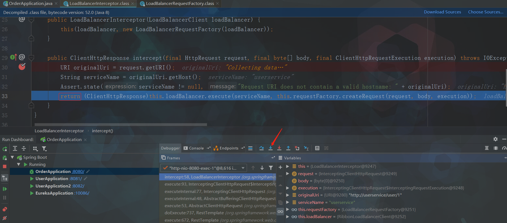Click the Step Into blue arrow icon
This screenshot has height=223, width=507.
coord(271,148)
